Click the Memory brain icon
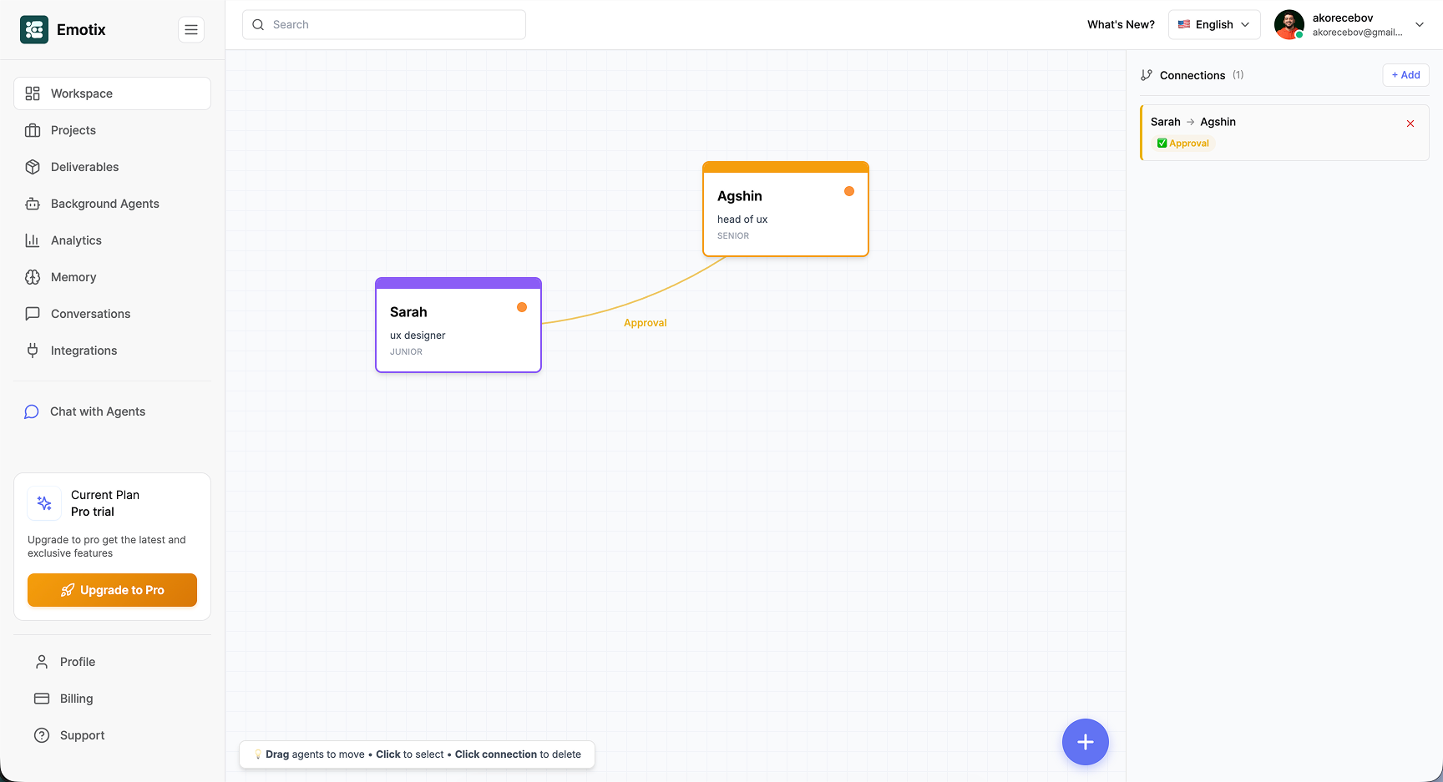The image size is (1443, 782). [x=33, y=277]
